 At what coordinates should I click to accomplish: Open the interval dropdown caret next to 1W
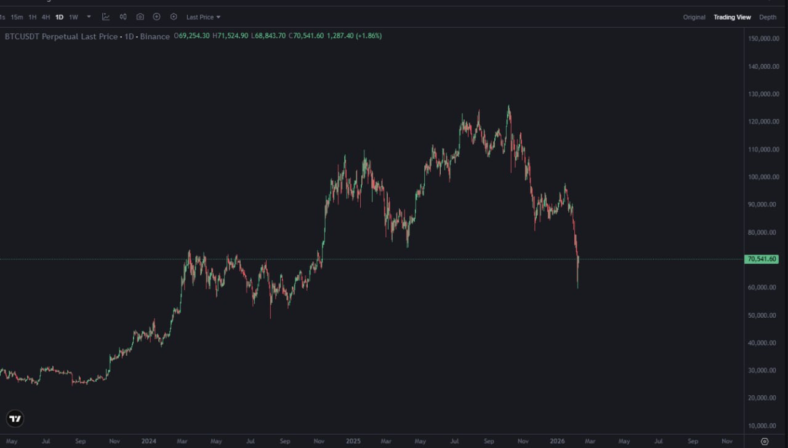click(x=89, y=17)
